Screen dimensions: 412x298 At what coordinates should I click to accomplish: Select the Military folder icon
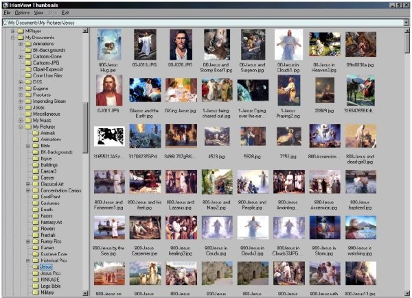click(x=36, y=293)
